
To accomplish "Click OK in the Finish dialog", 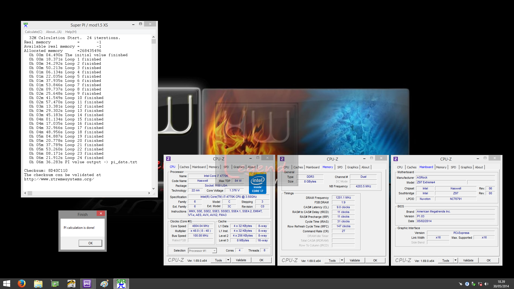I will click(90, 243).
